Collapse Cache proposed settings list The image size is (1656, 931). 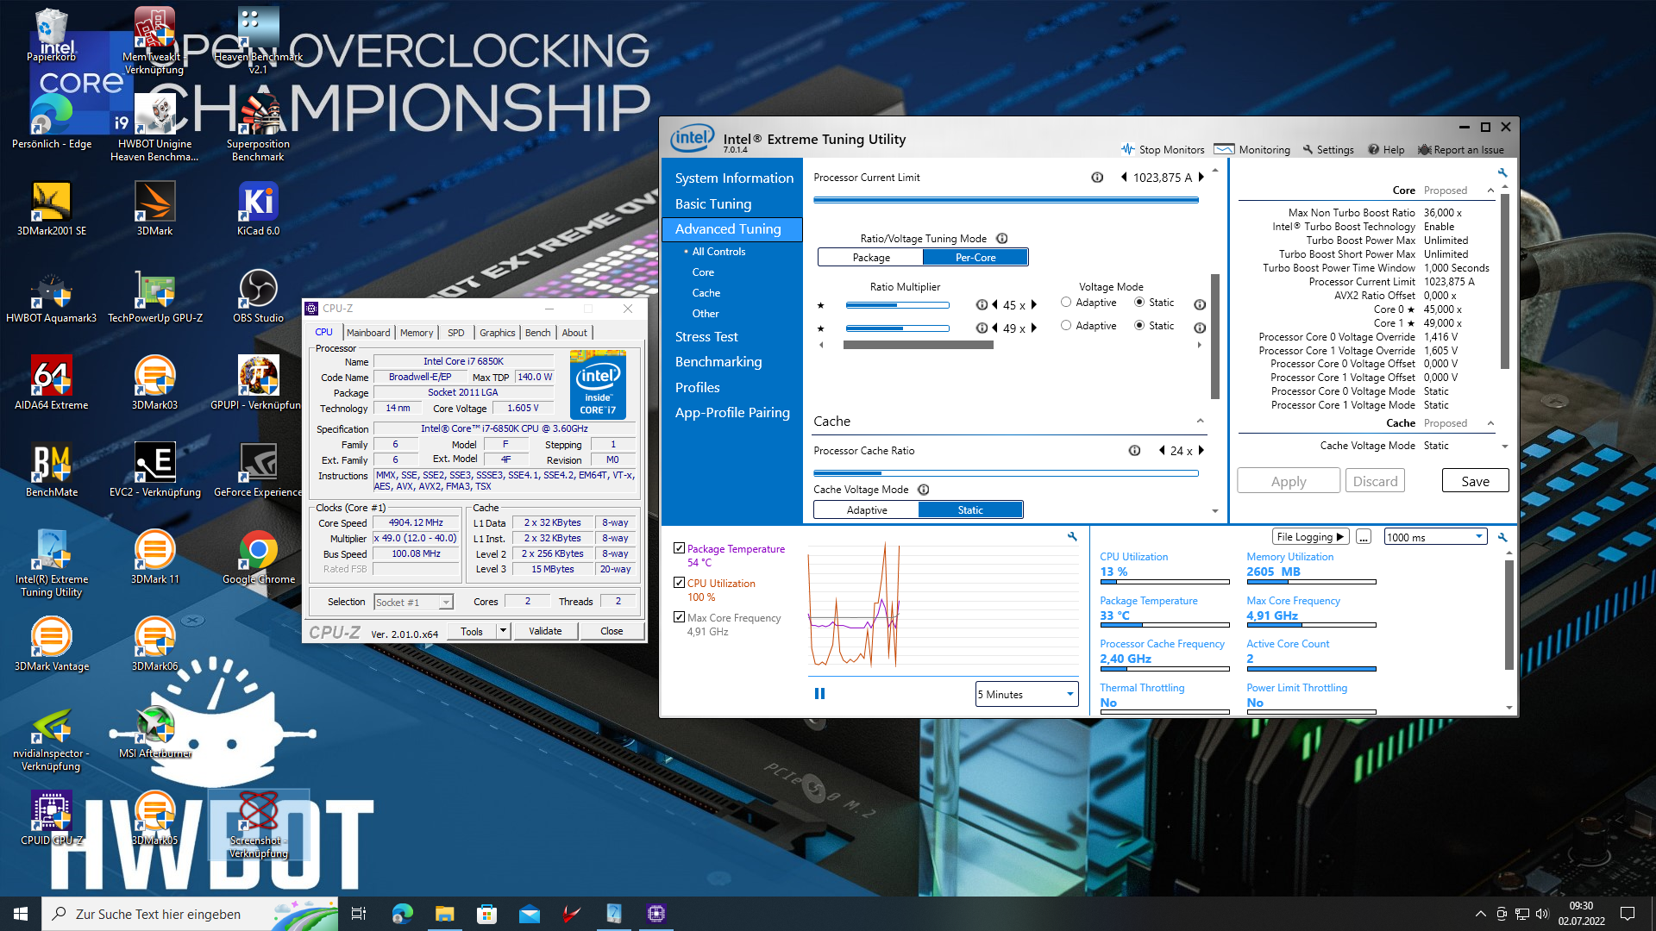point(1490,423)
